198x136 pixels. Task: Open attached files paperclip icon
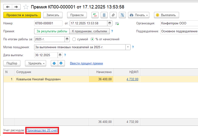point(113,15)
